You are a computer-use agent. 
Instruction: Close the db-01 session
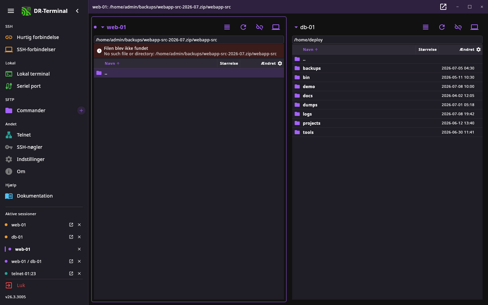click(79, 237)
